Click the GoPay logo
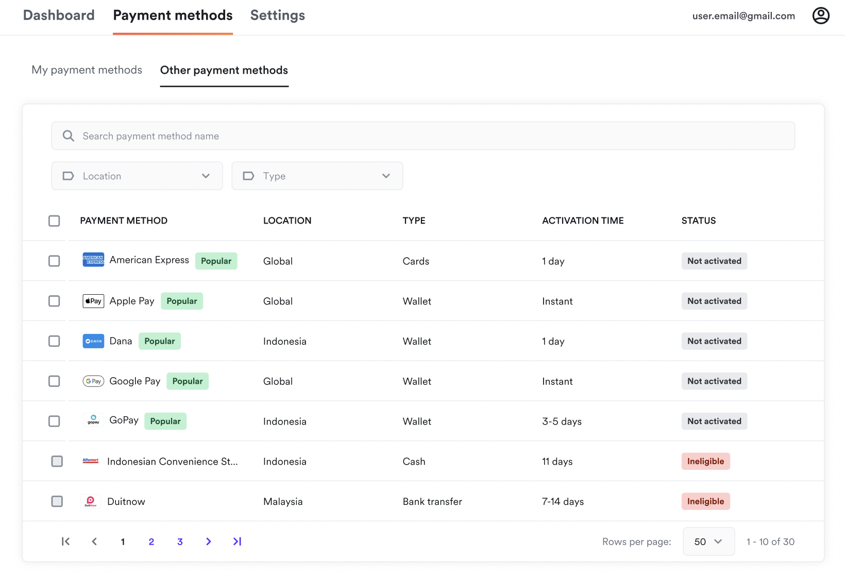This screenshot has width=845, height=576. [93, 420]
